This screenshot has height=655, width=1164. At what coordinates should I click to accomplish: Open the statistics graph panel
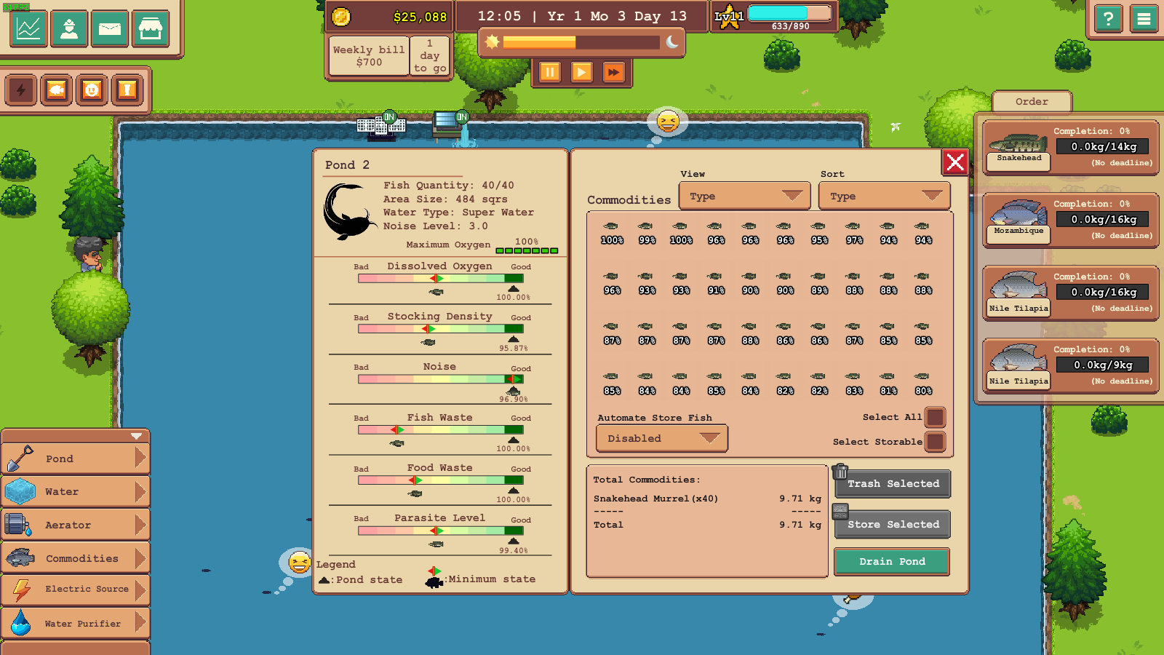point(27,29)
